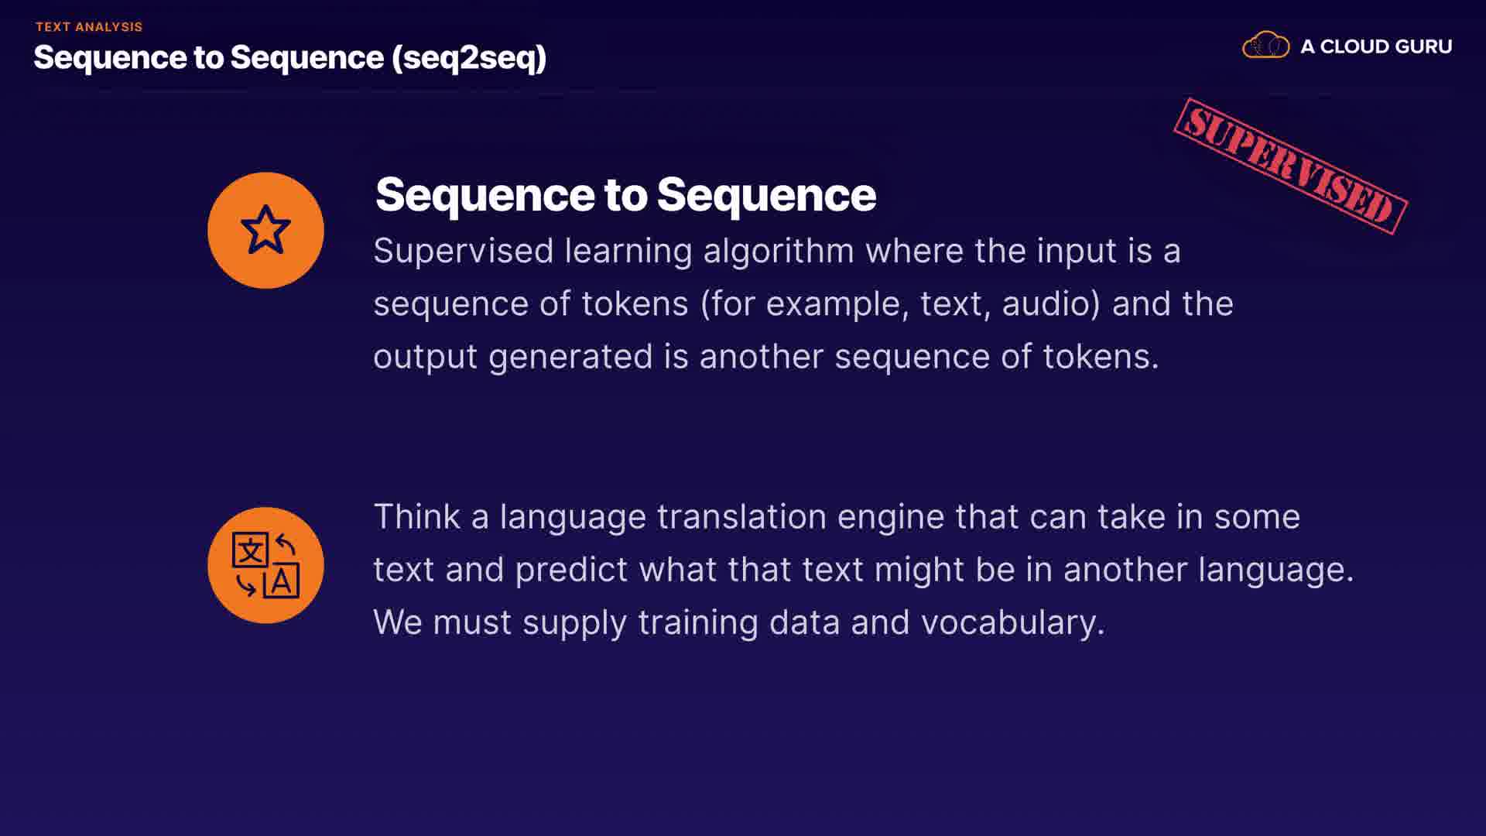Viewport: 1486px width, 836px height.
Task: Click the red SUPERVISED stamp
Action: point(1290,166)
